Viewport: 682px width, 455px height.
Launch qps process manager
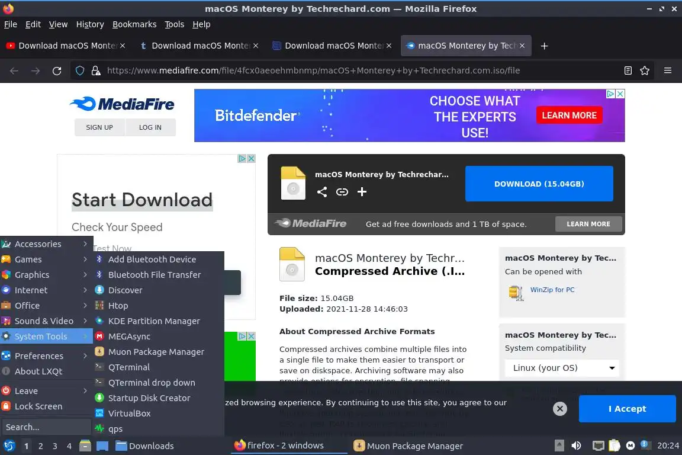coord(158,429)
